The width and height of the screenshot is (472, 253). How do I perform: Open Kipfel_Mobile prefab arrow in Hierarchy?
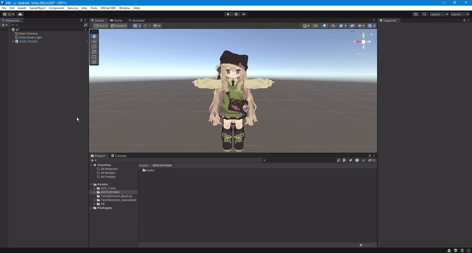pyautogui.click(x=87, y=41)
